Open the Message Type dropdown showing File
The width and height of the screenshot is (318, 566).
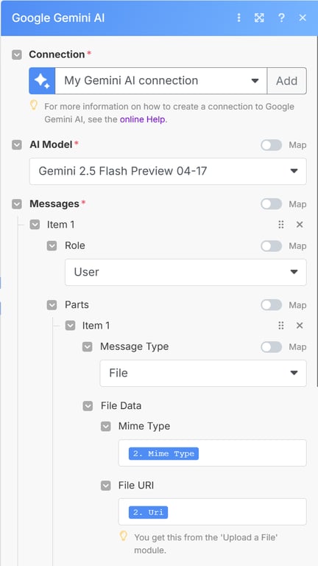pos(203,373)
